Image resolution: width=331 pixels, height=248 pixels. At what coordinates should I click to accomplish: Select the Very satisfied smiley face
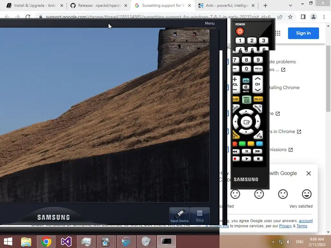pos(307,194)
